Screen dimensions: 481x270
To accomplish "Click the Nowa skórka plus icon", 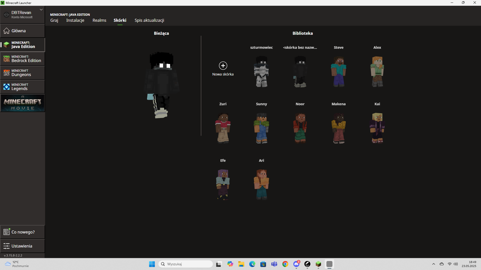I will [223, 65].
